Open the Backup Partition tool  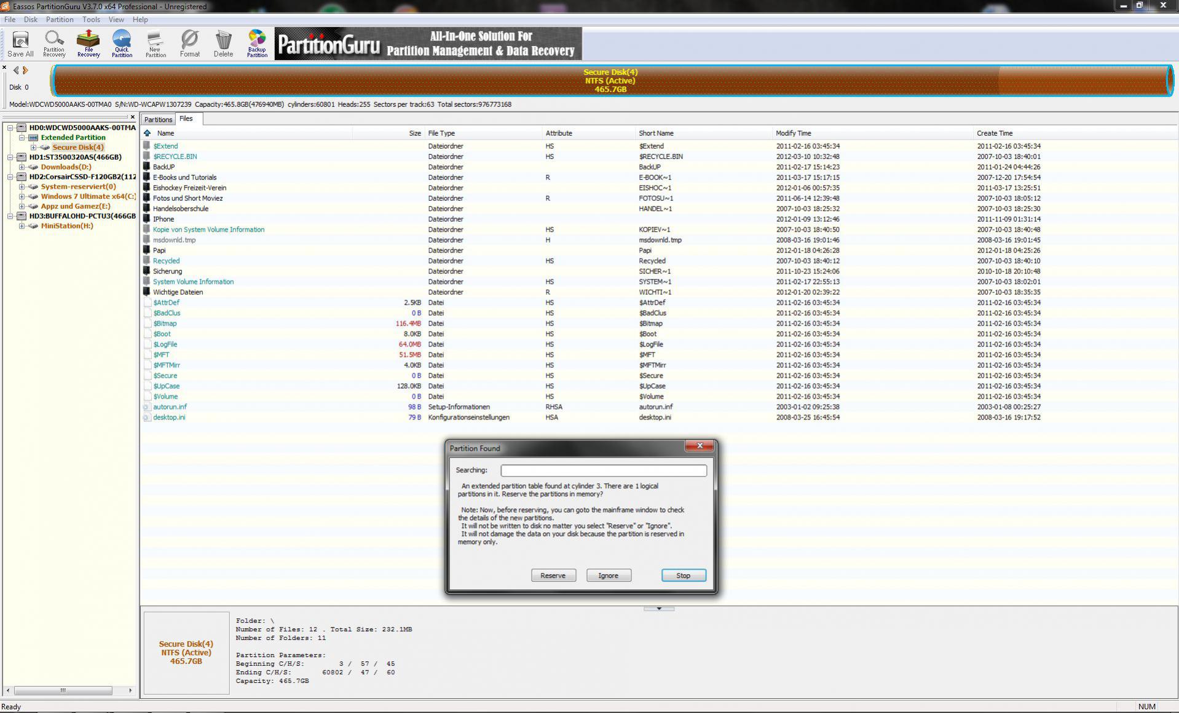(x=257, y=44)
